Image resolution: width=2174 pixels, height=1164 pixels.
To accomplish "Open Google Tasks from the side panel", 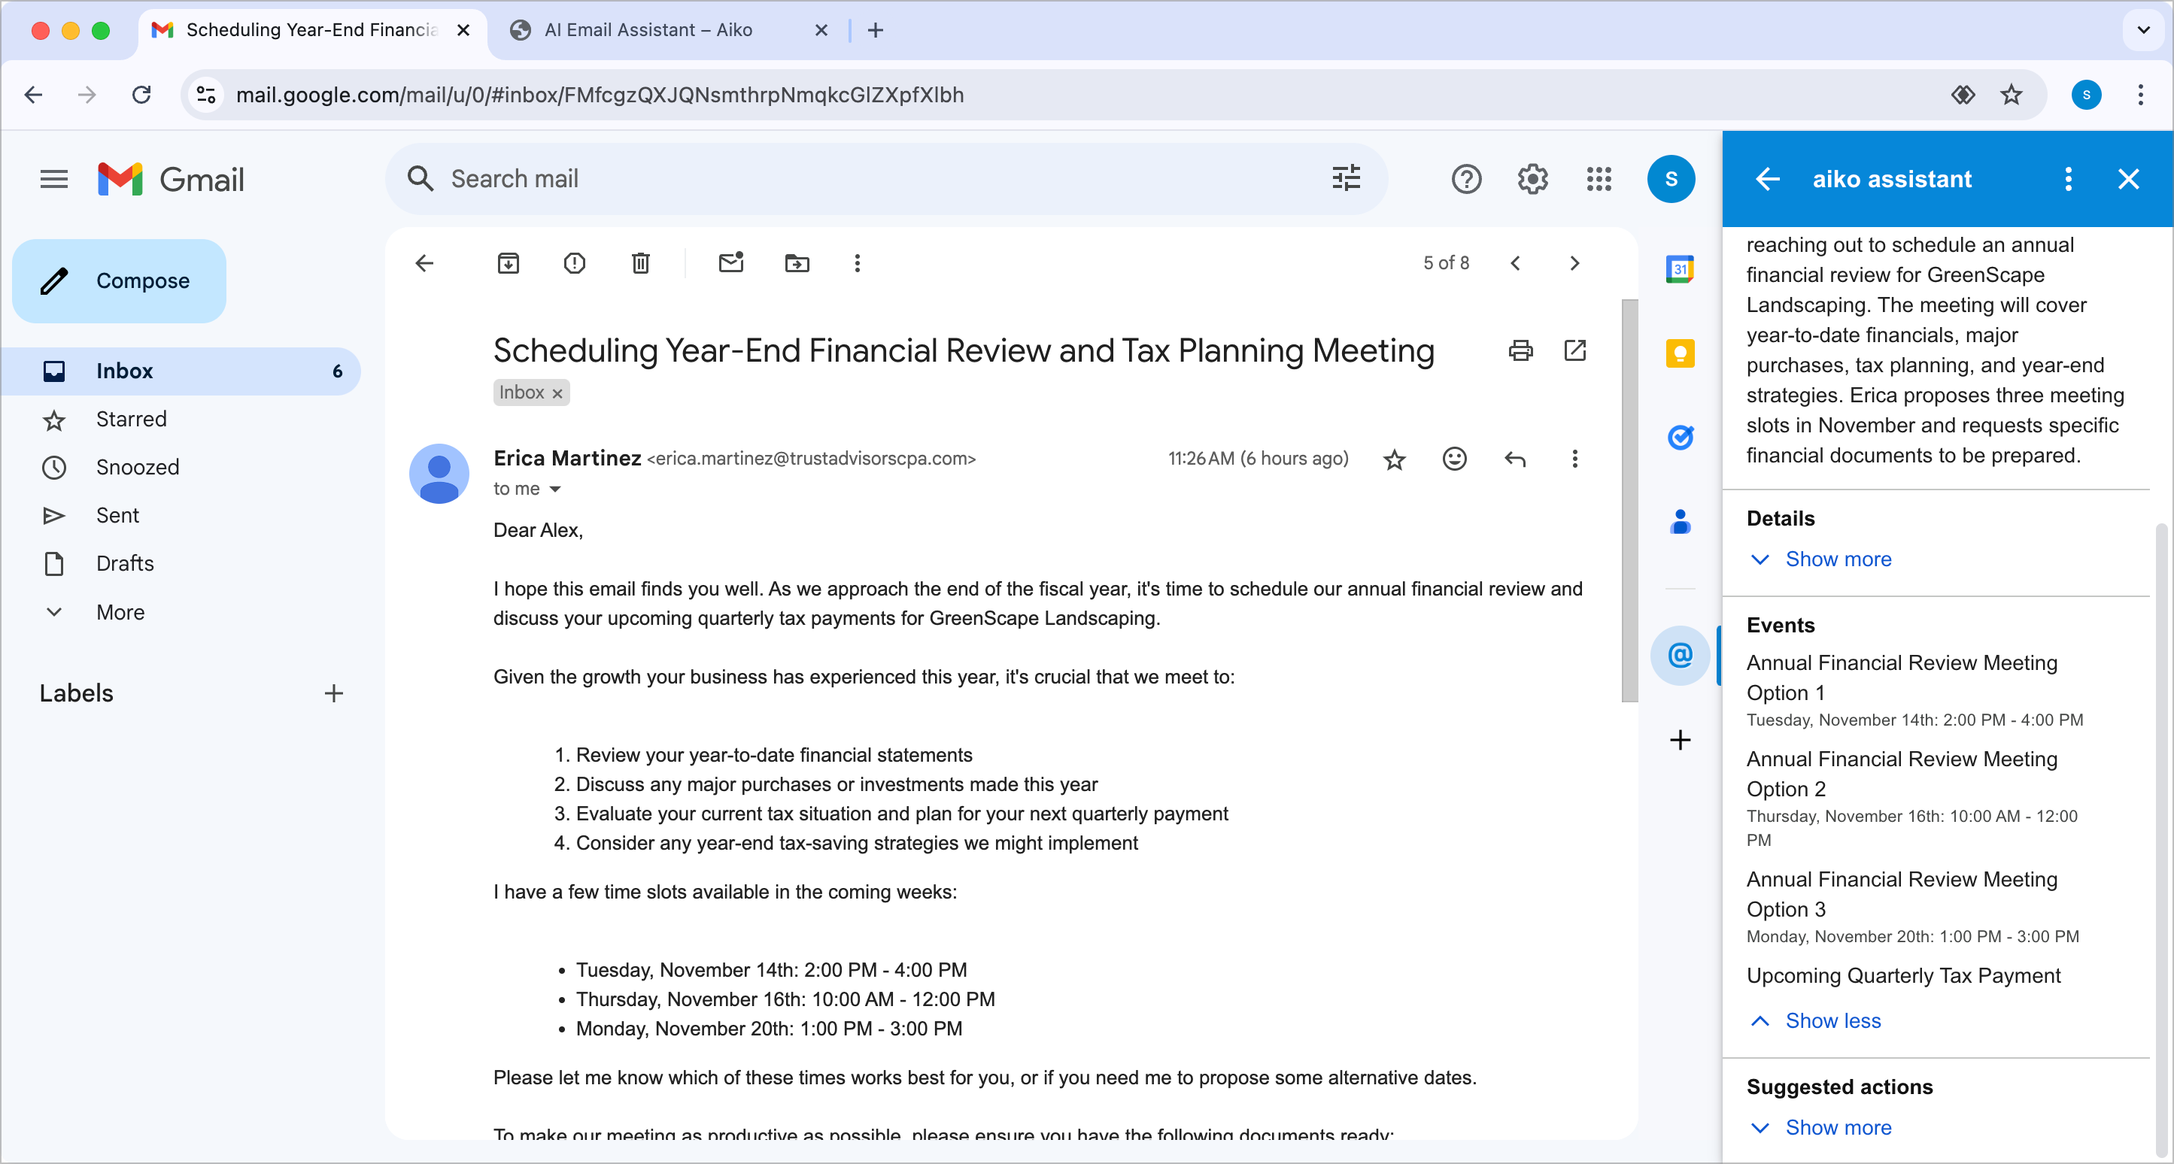I will [1680, 438].
